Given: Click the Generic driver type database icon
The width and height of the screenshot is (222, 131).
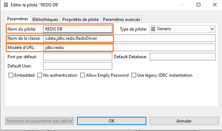Looking at the screenshot, I should pos(153,29).
